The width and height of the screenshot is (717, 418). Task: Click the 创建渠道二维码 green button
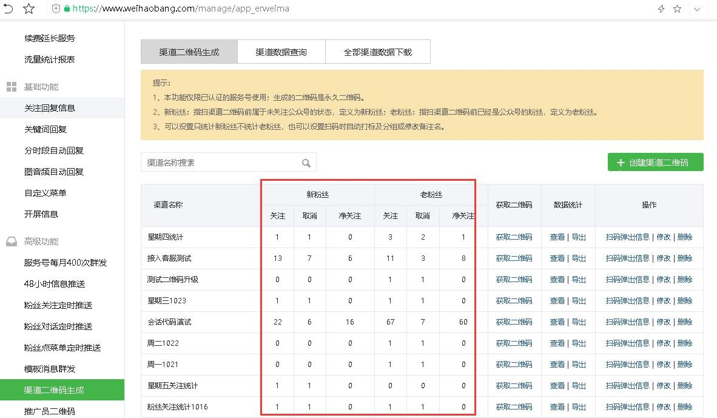tap(655, 163)
